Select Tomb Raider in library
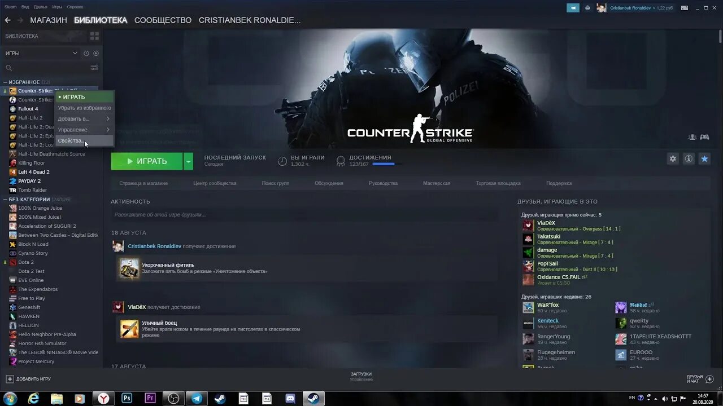 coord(32,190)
